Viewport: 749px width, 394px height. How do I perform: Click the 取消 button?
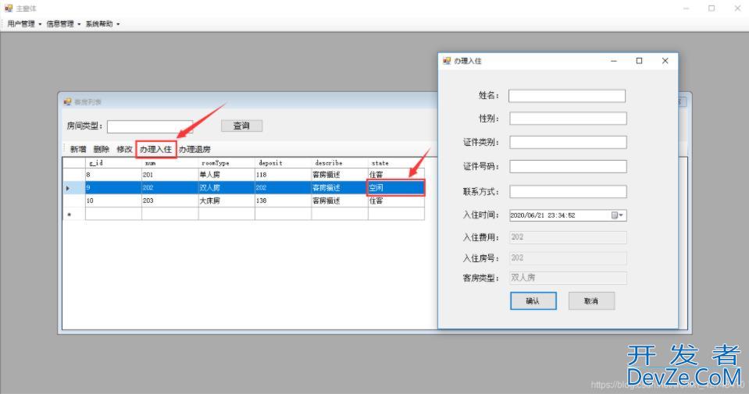point(591,301)
